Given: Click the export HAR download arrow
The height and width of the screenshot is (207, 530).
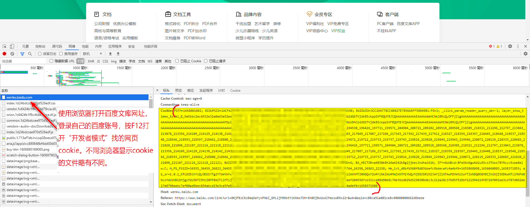Looking at the screenshot, I should [x=118, y=54].
